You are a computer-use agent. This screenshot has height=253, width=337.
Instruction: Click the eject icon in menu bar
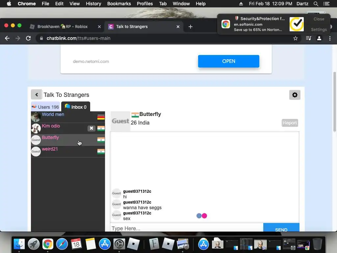[x=241, y=4]
